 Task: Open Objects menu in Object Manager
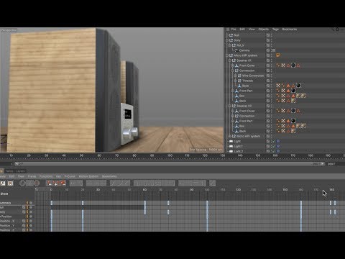click(x=263, y=29)
